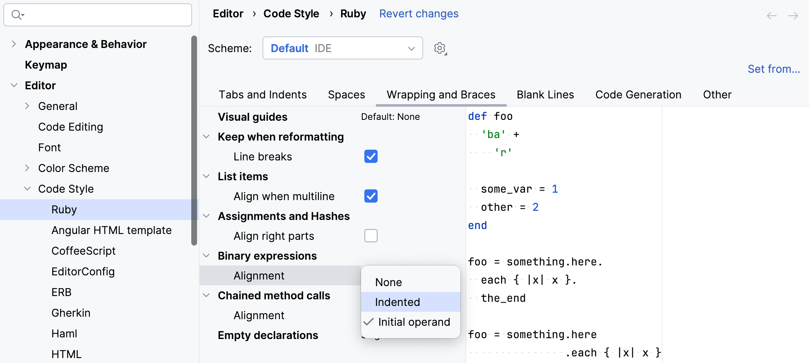Viewport: 809px width, 363px height.
Task: Click the Revert changes link
Action: coord(419,14)
